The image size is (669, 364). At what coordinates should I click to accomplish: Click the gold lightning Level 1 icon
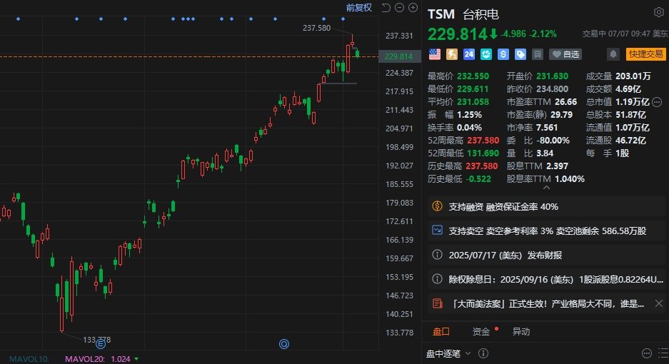click(x=452, y=54)
